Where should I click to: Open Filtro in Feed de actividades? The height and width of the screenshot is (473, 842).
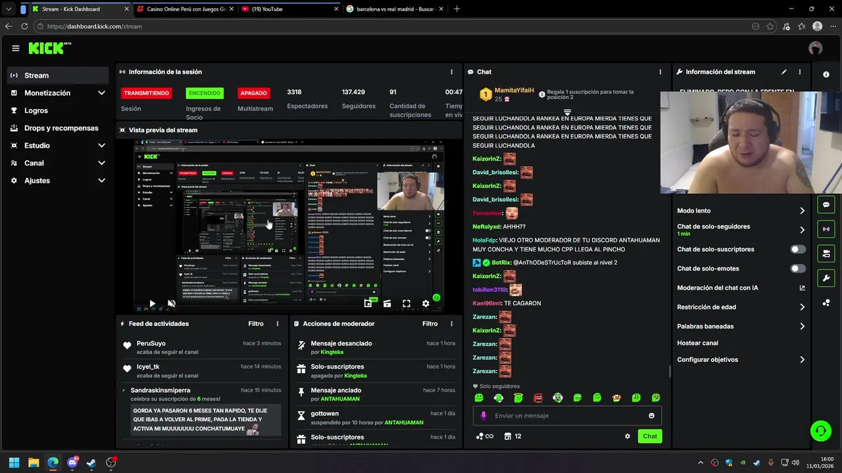pyautogui.click(x=256, y=324)
